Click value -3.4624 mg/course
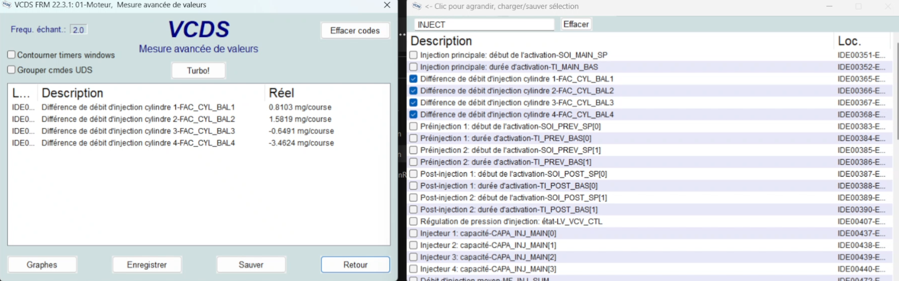The width and height of the screenshot is (899, 281). coord(301,143)
